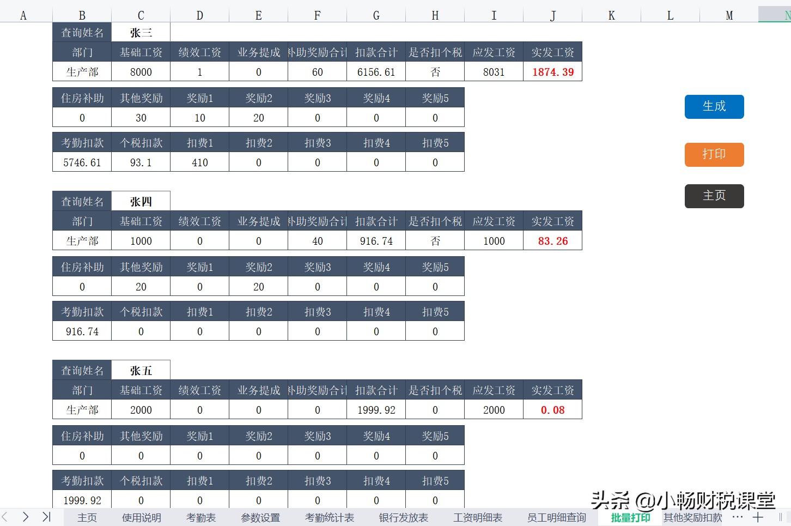791x526 pixels.
Task: Switch to the 主页 sheet tab
Action: click(87, 517)
